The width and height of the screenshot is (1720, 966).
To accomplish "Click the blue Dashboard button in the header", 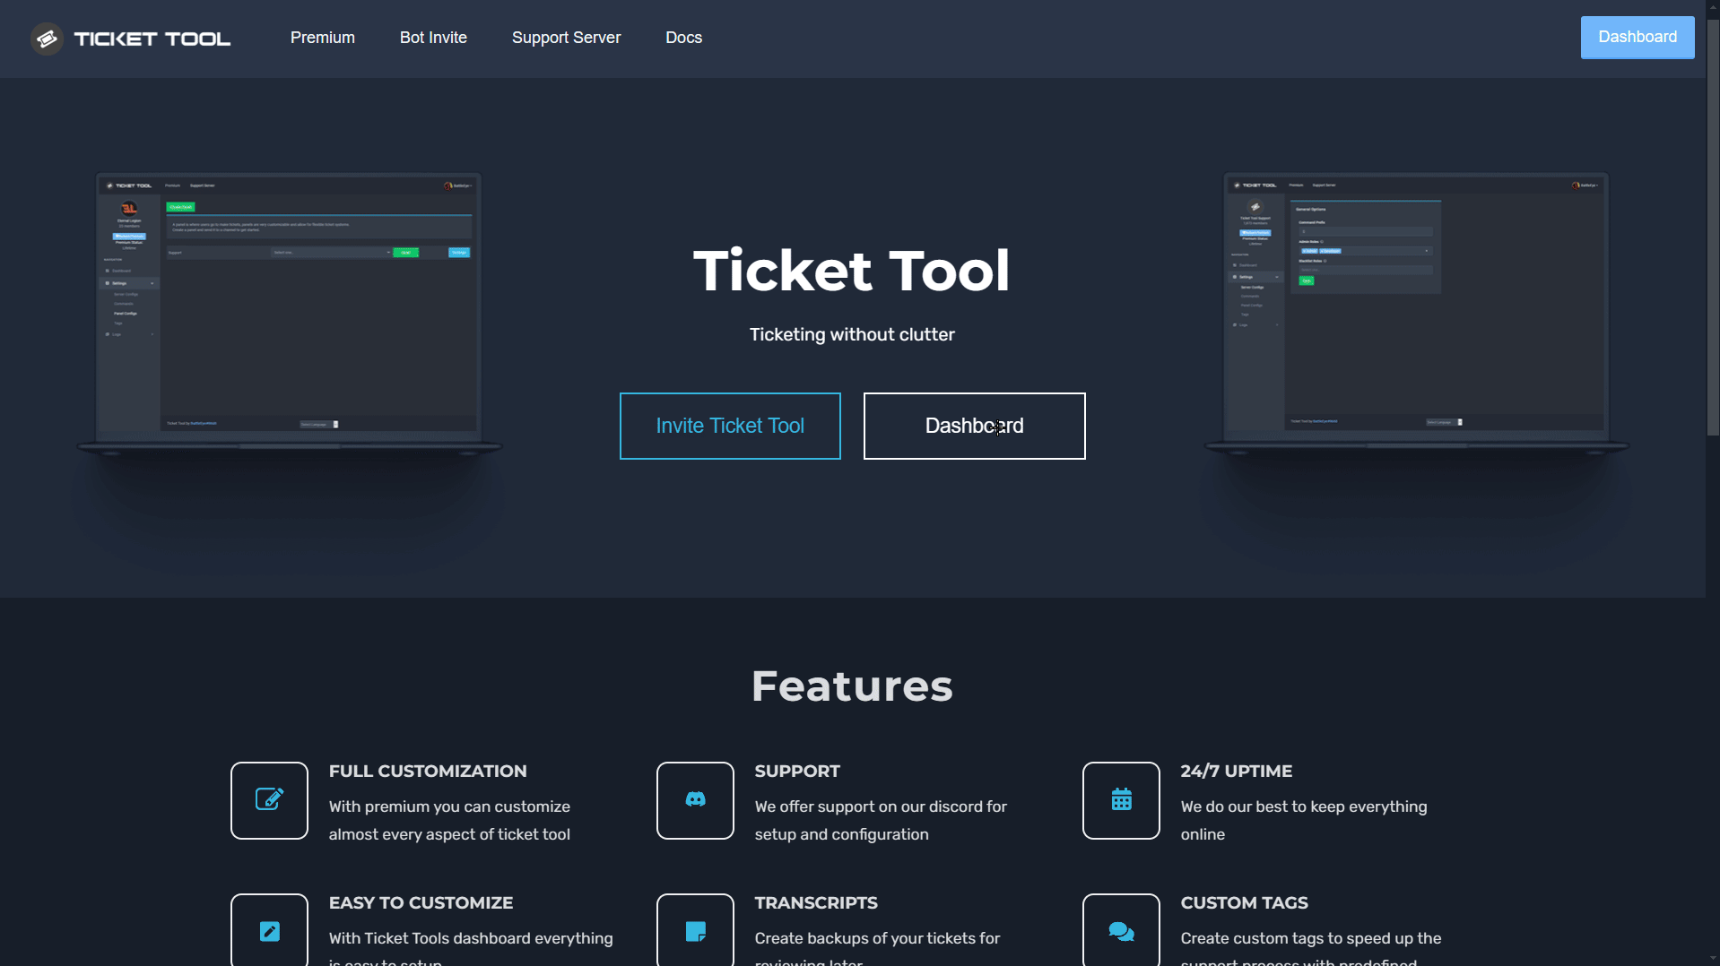I will click(1637, 37).
